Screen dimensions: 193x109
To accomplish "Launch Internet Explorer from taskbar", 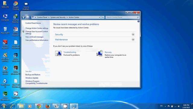I will coord(12,106).
